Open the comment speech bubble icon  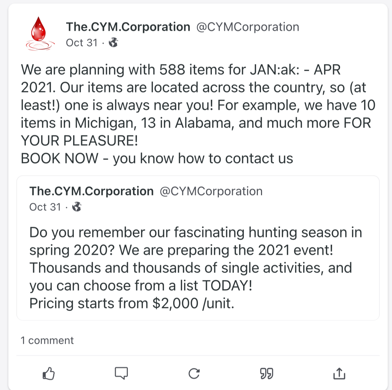tap(121, 373)
